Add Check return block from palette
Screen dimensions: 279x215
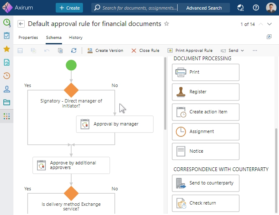pyautogui.click(x=206, y=203)
